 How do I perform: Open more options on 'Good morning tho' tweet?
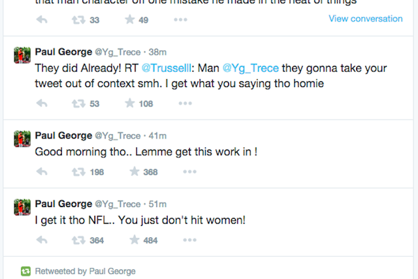(189, 171)
